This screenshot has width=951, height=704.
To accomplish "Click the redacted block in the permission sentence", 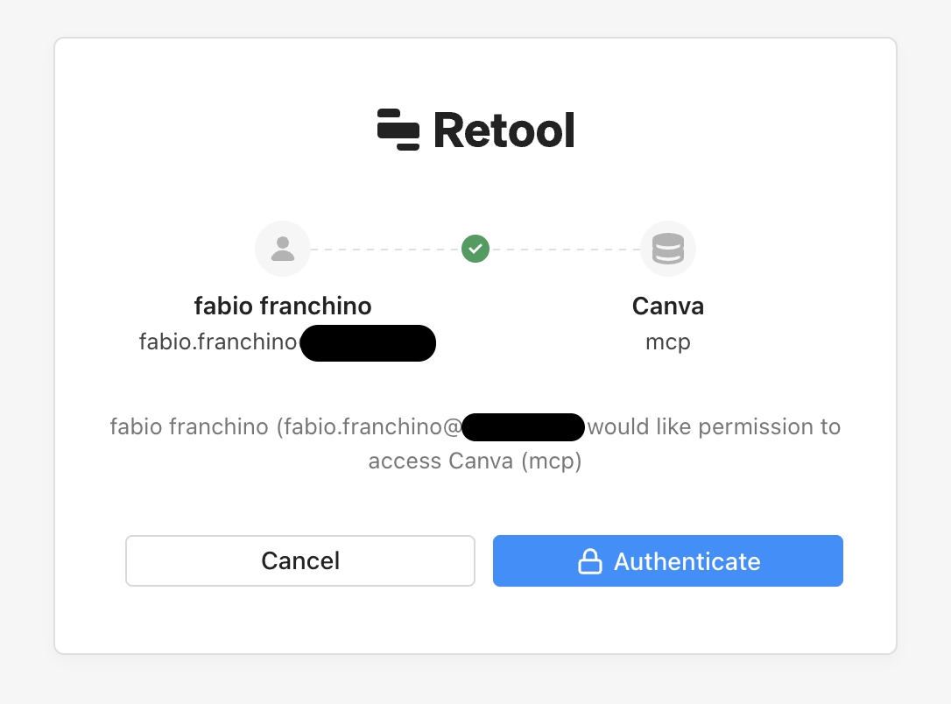I will click(524, 427).
